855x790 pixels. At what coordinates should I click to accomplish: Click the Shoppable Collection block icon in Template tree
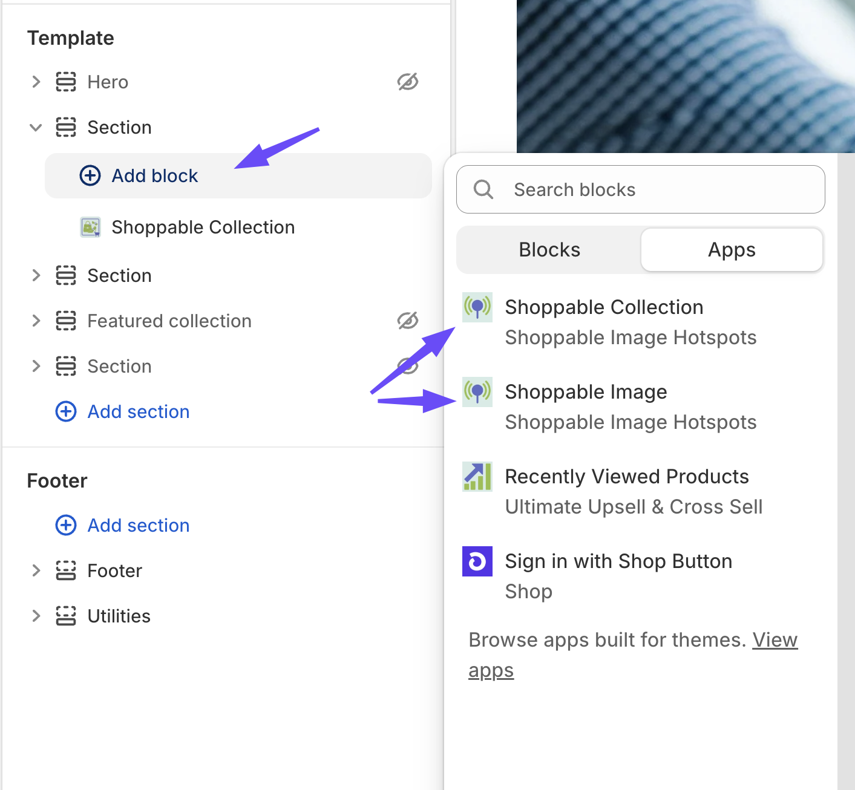91,227
